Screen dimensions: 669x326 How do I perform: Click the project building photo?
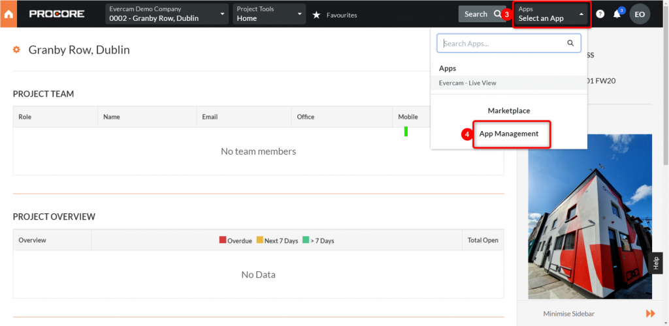coord(590,216)
